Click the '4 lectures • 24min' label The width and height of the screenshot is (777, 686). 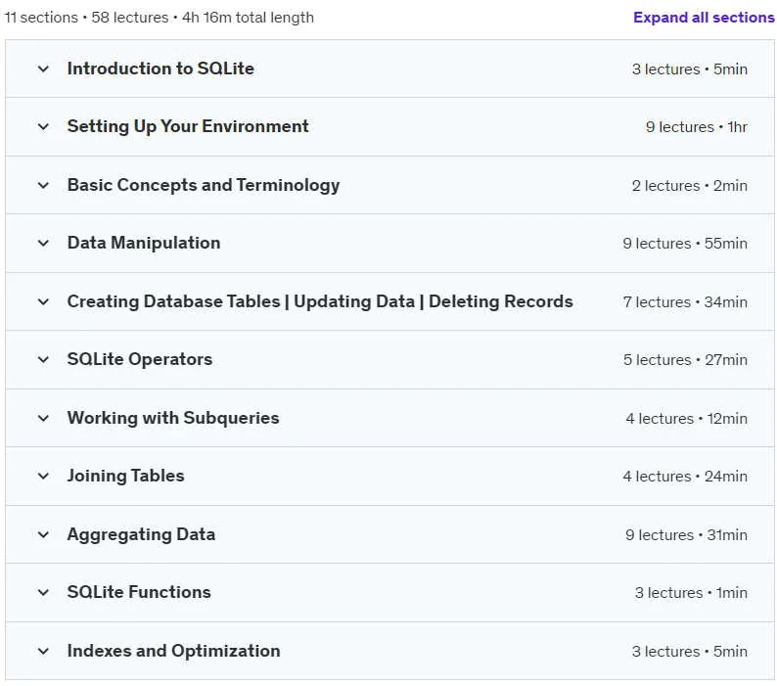pyautogui.click(x=685, y=477)
